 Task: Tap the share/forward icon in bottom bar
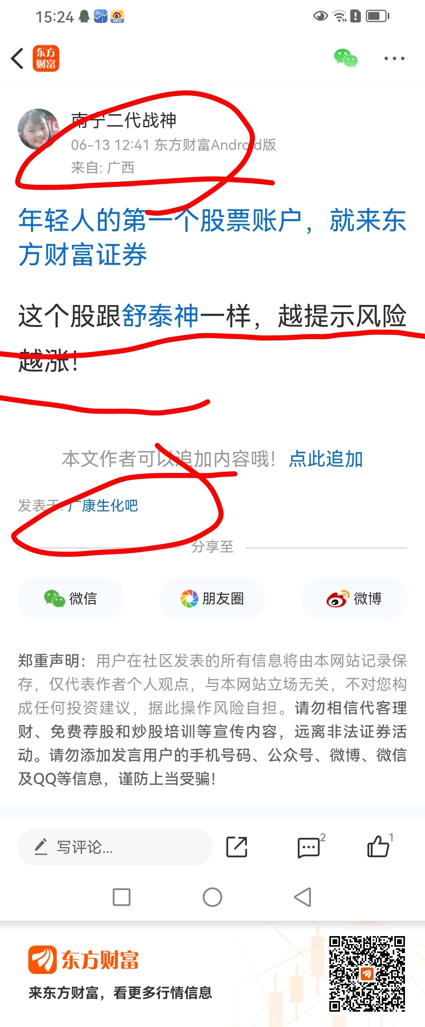pos(237,847)
